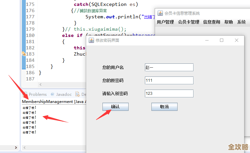Maximize the 修改密码界面 dialog
This screenshot has width=250, height=153.
click(x=222, y=40)
